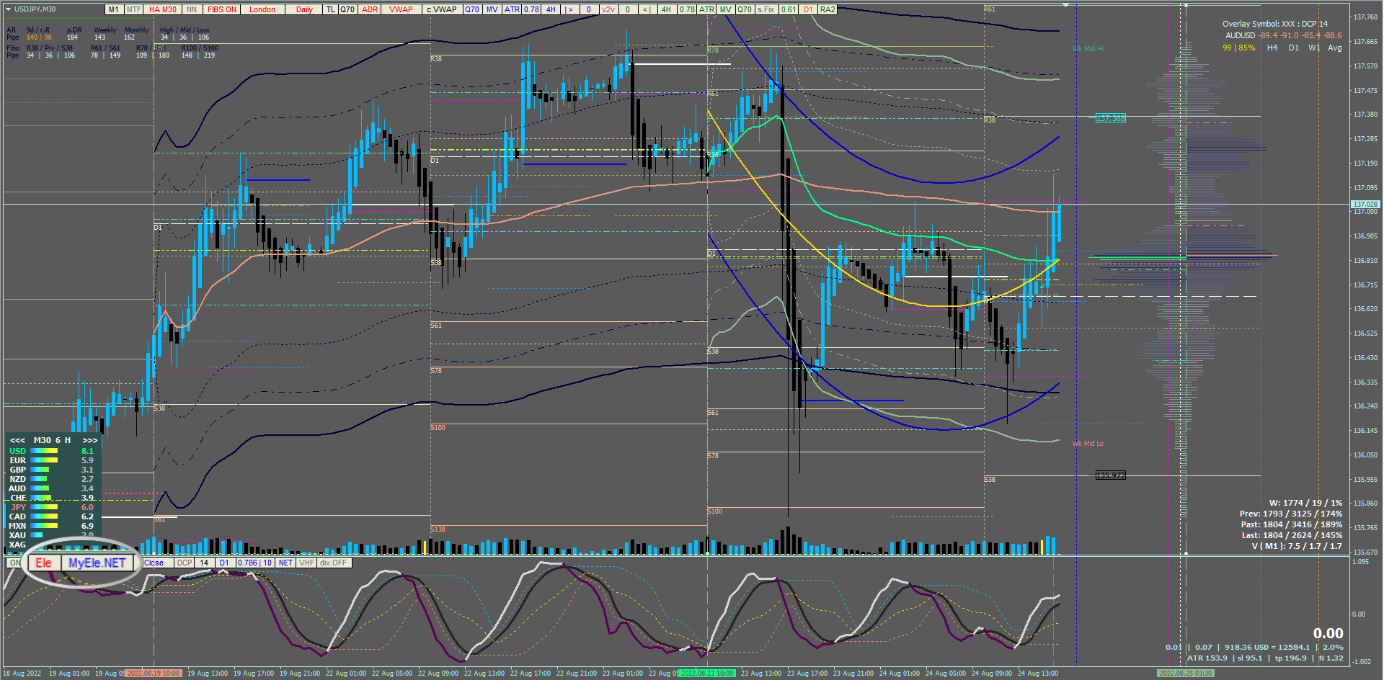The width and height of the screenshot is (1384, 680).
Task: Click the RA2 button
Action: pyautogui.click(x=828, y=9)
